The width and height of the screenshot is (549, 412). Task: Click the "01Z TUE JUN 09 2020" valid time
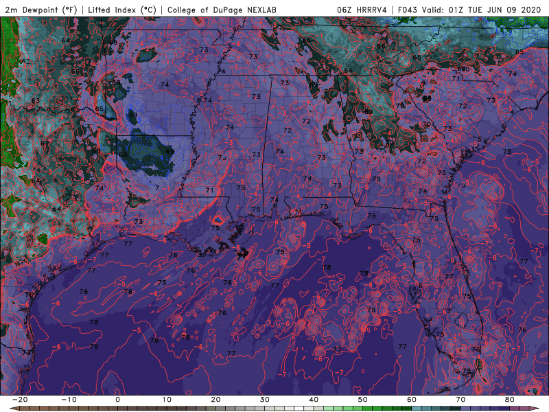pyautogui.click(x=495, y=10)
